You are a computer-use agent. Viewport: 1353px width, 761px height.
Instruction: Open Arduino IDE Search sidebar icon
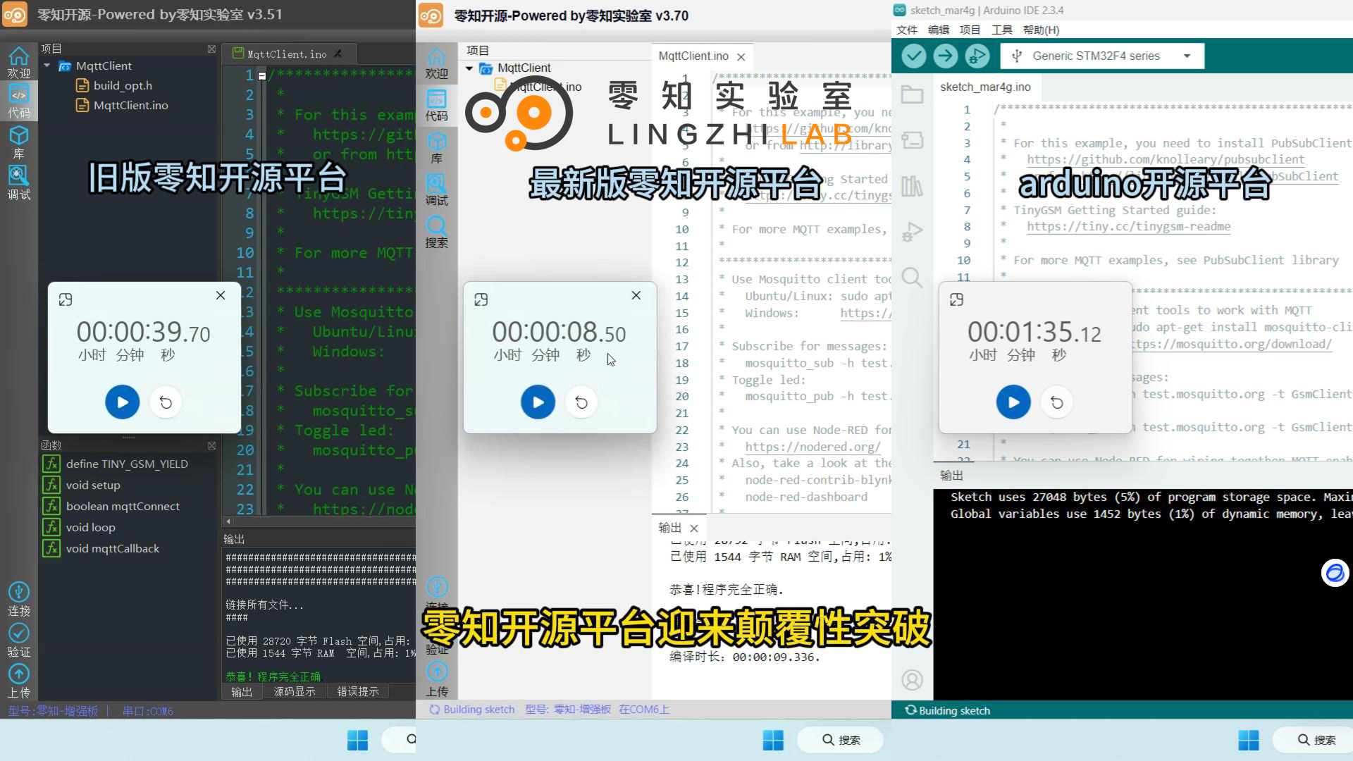(x=913, y=278)
